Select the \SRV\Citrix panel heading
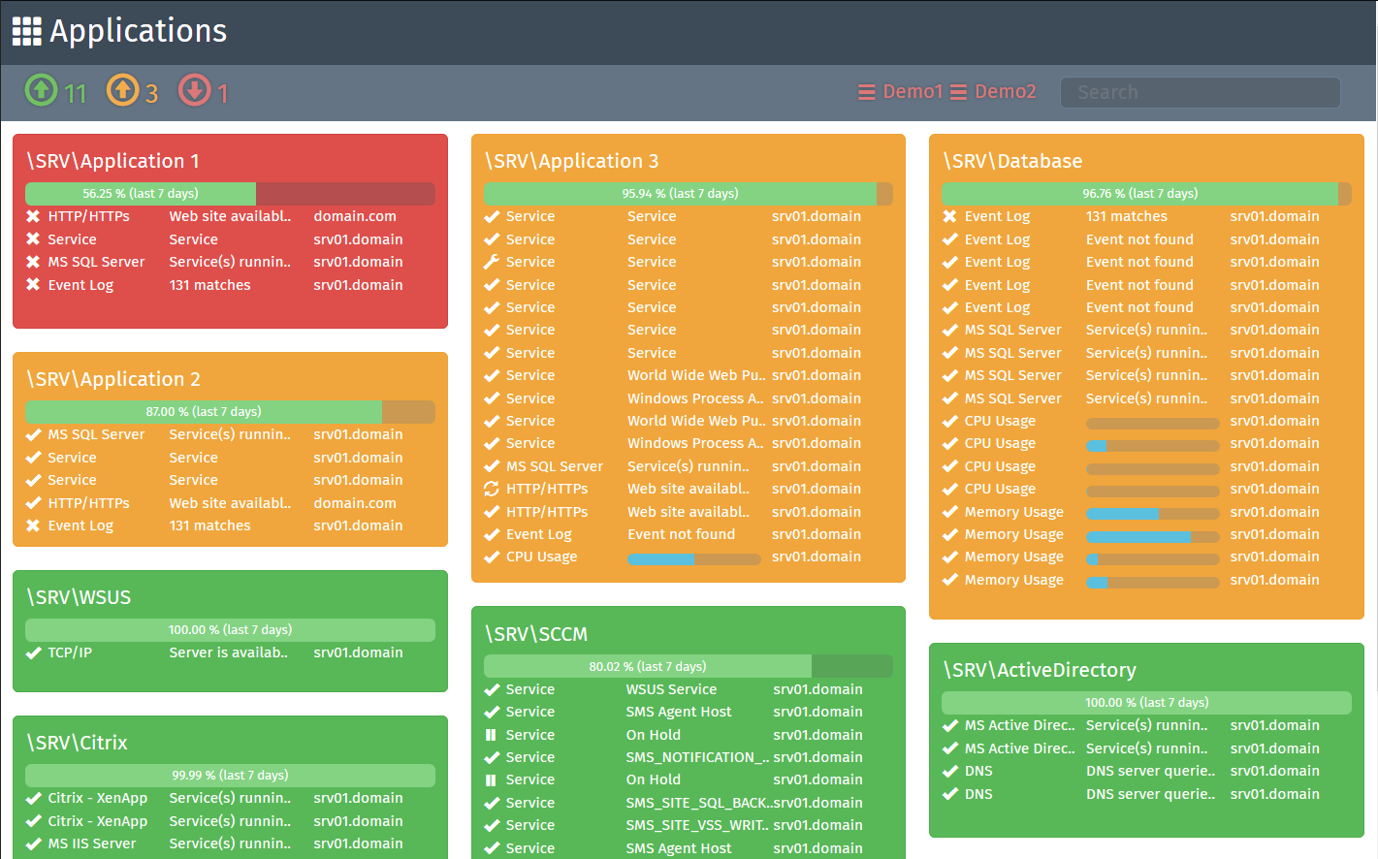This screenshot has height=859, width=1378. 78,743
